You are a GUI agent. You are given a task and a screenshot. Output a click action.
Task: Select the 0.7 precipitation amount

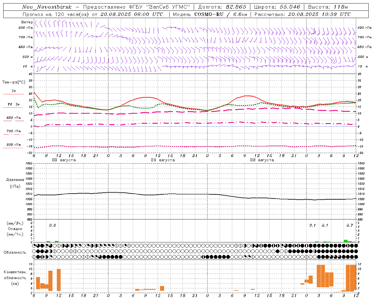[x=350, y=226]
